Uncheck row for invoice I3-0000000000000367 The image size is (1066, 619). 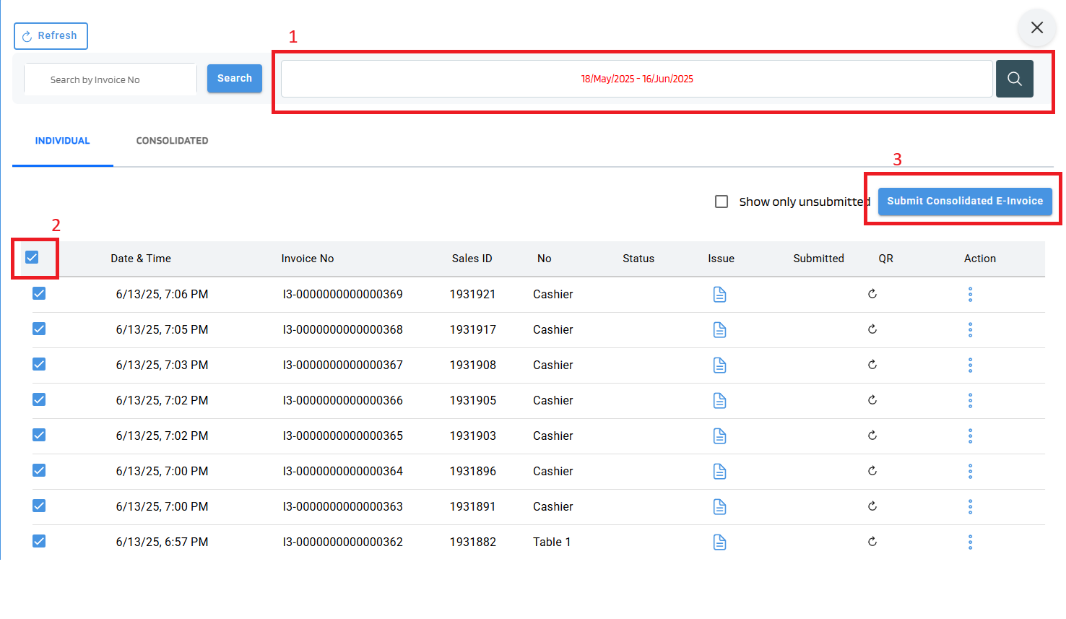(x=39, y=364)
